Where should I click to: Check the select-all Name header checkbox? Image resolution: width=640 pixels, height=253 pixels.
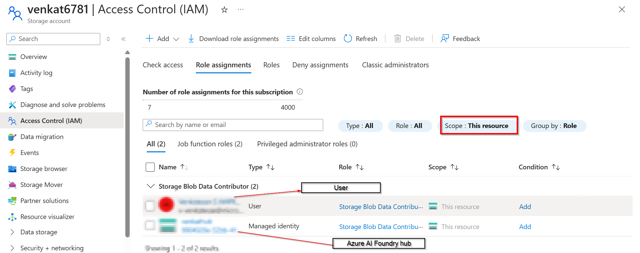pos(150,167)
